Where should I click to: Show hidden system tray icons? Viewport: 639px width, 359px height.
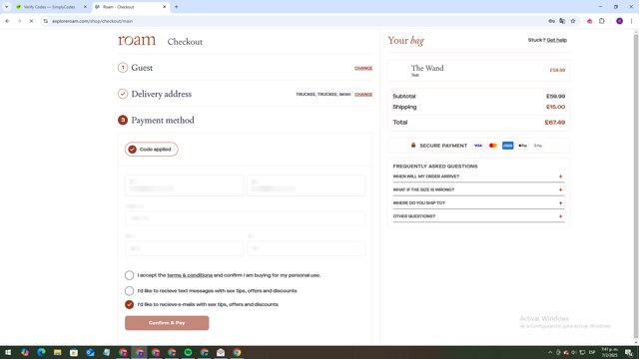pyautogui.click(x=550, y=352)
